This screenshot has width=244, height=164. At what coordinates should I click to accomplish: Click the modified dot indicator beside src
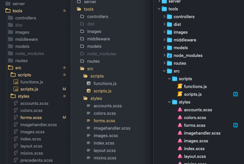64,68
